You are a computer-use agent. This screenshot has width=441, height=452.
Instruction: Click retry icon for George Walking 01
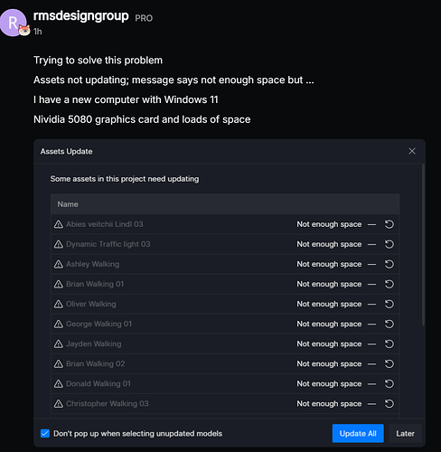click(389, 324)
